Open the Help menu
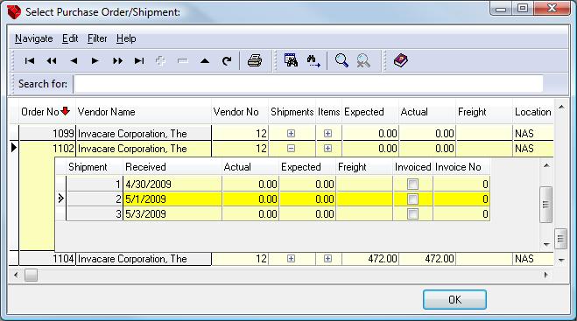Viewport: 577px width, 321px height. pyautogui.click(x=126, y=38)
